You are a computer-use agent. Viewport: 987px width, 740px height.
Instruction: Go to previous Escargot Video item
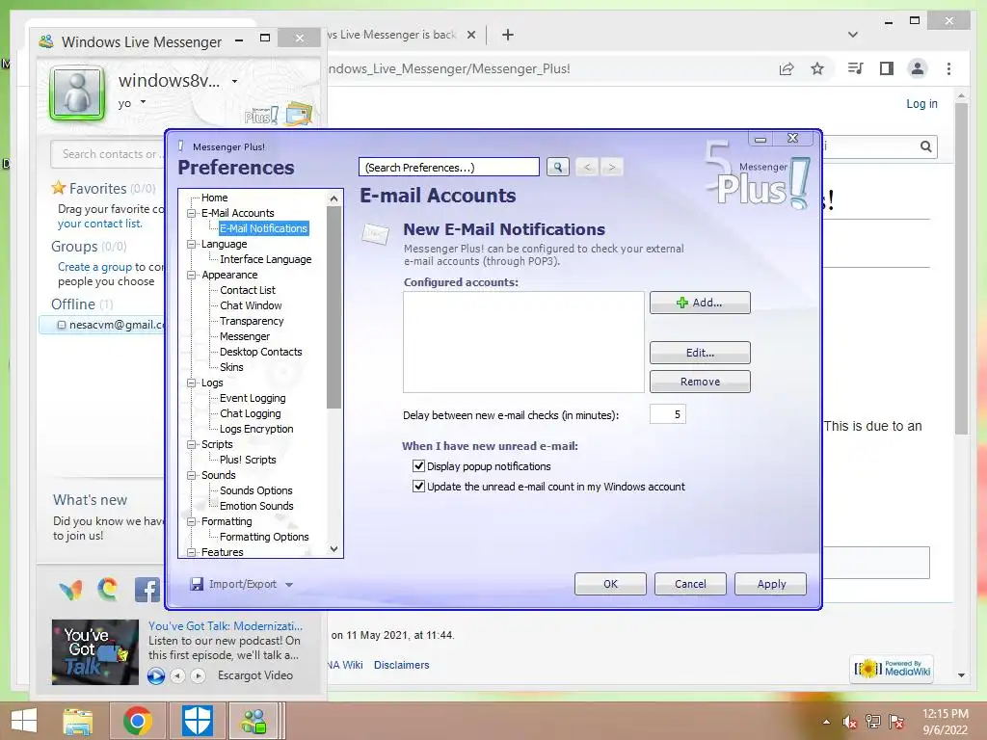(178, 675)
